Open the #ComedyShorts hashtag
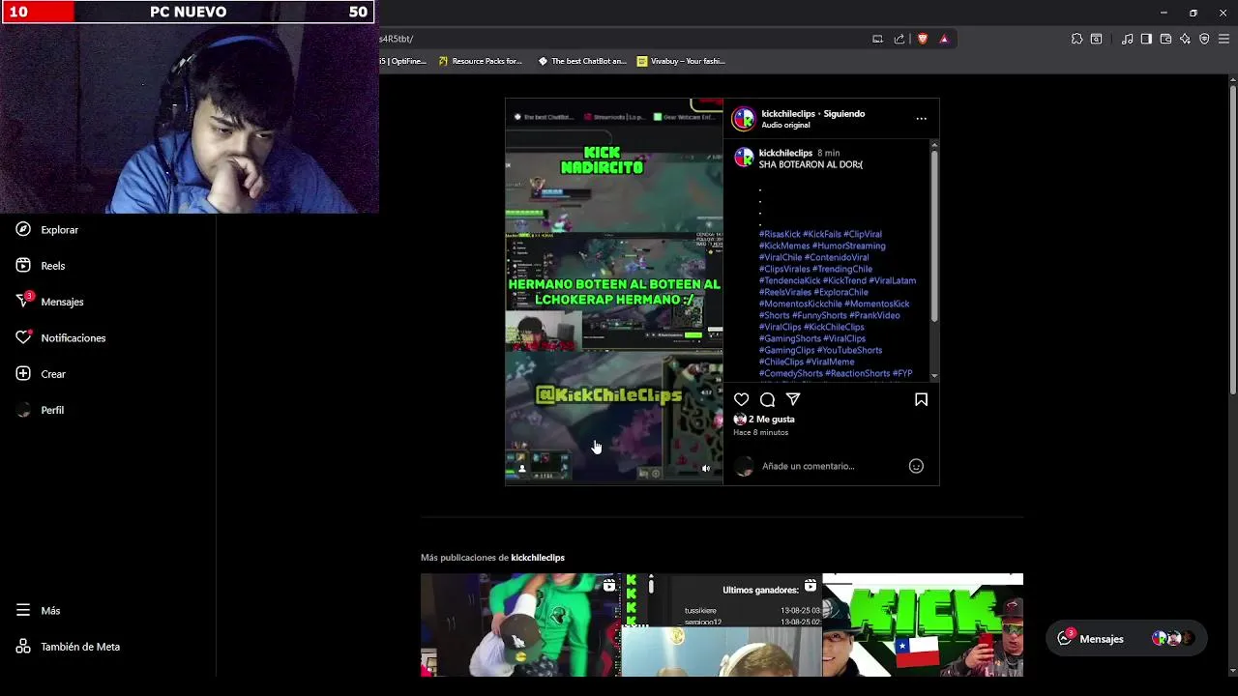 [791, 373]
